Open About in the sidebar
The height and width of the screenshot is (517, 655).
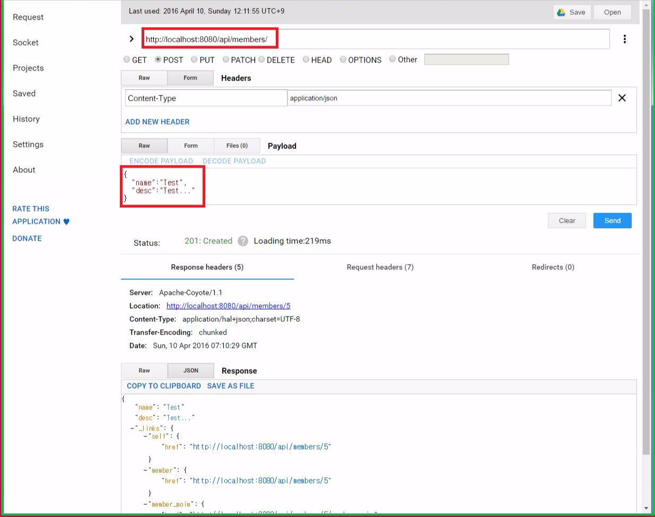24,170
